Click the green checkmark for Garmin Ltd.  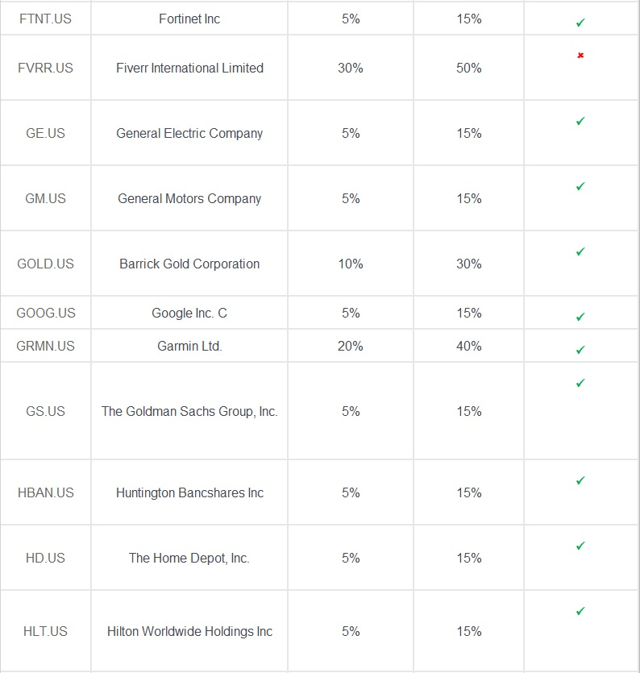click(580, 350)
